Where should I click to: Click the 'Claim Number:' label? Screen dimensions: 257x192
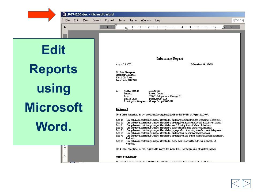pos(131,91)
